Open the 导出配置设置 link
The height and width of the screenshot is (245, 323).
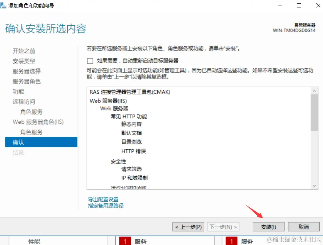[x=103, y=199]
